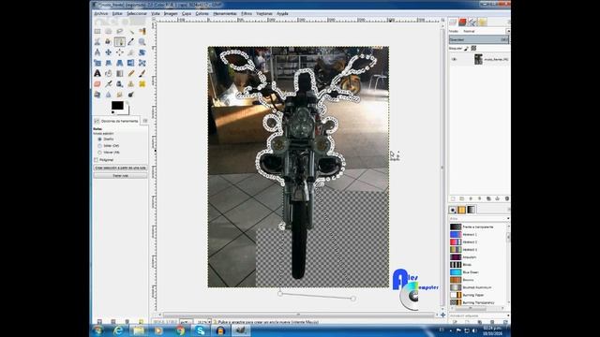Select the Foreground Select tool
The height and width of the screenshot is (337, 600).
click(109, 41)
